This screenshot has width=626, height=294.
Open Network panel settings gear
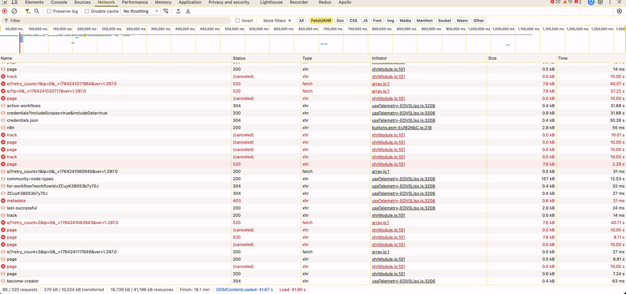point(619,11)
